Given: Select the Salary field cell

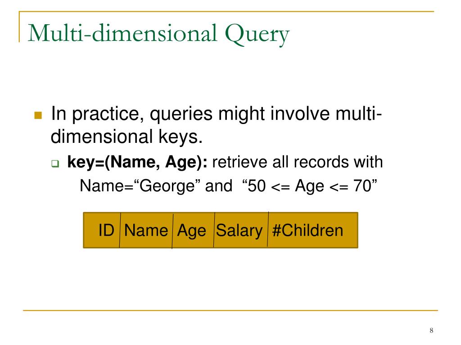Looking at the screenshot, I should pos(241,230).
